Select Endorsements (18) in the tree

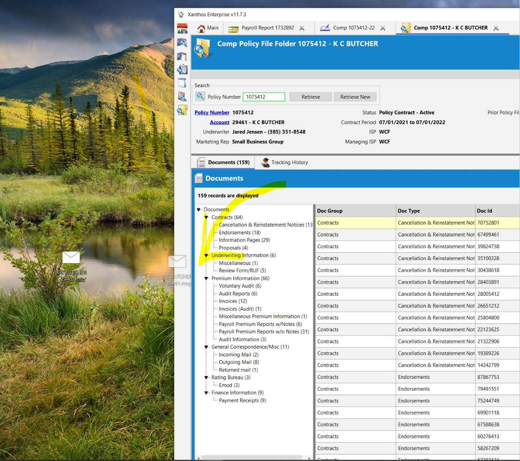(240, 233)
